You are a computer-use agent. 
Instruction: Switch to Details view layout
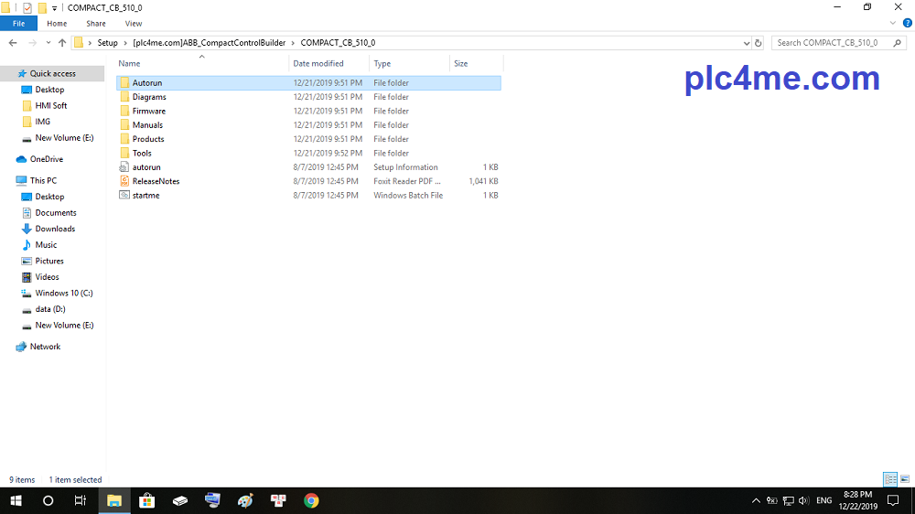pyautogui.click(x=889, y=479)
